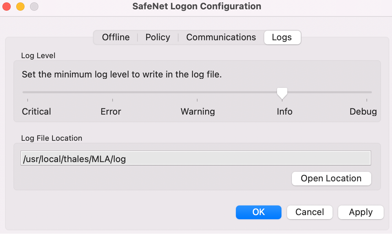Viewport: 392px width, 234px height.
Task: Cancel the logon configuration dialog
Action: [309, 212]
